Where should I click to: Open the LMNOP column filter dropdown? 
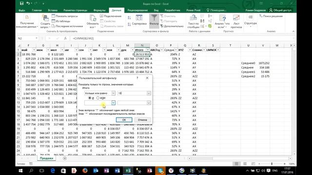click(x=218, y=50)
